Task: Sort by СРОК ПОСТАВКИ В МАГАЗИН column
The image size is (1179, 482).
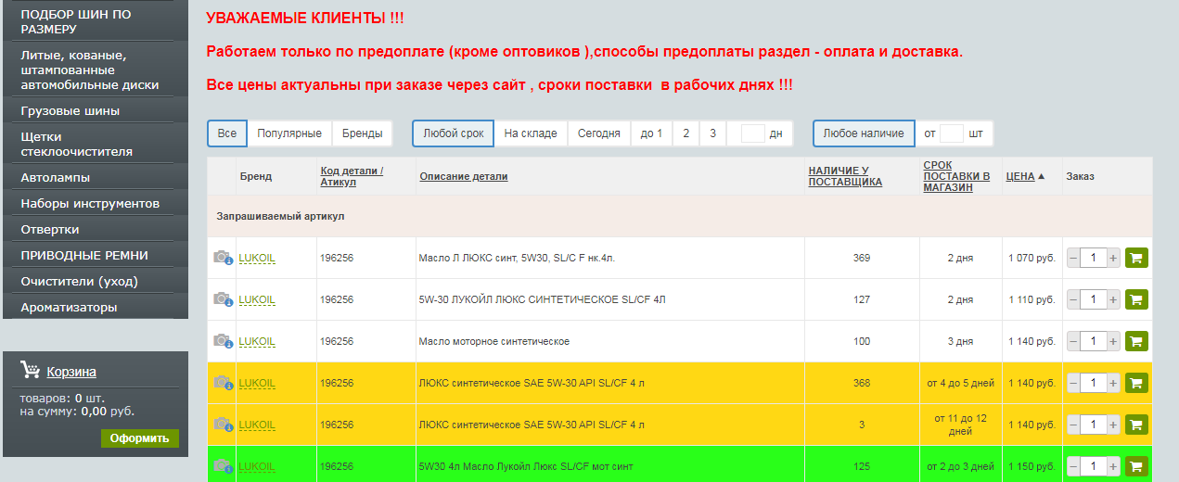Action: point(956,176)
